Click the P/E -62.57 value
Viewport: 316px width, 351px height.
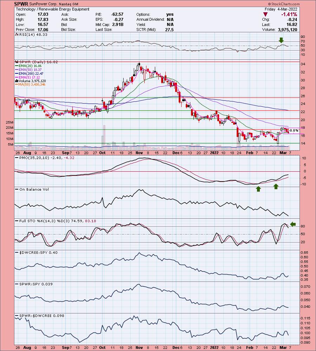(117, 14)
